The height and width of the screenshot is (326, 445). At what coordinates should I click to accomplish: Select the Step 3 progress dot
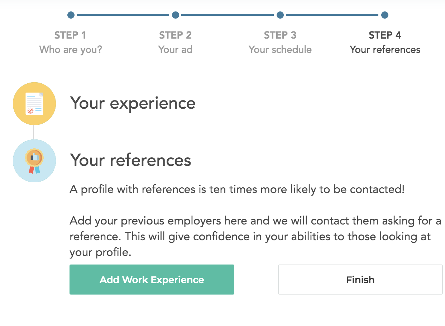280,15
